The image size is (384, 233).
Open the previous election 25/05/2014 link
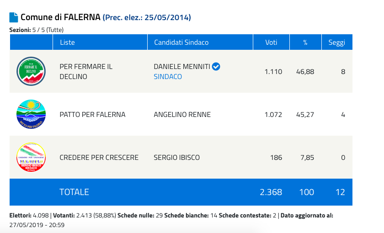point(147,18)
